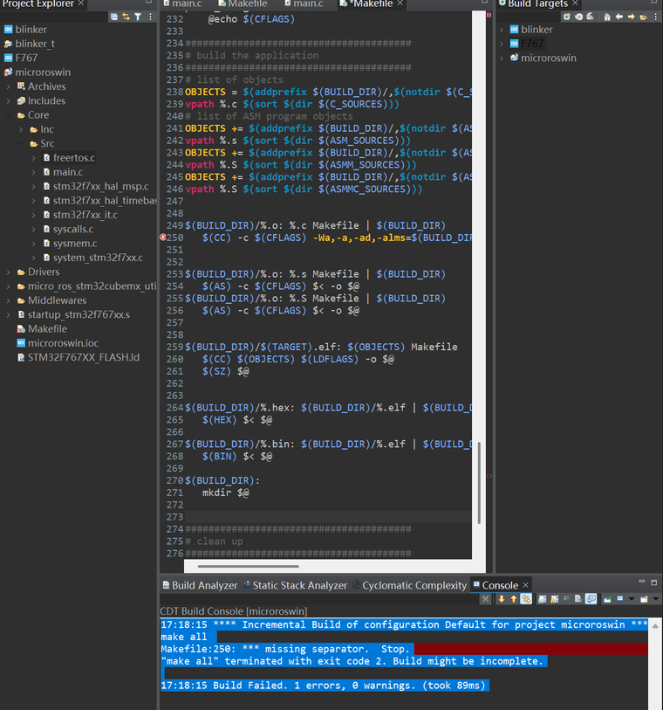Go Back in Build Targets view
663x710 pixels.
click(x=619, y=17)
